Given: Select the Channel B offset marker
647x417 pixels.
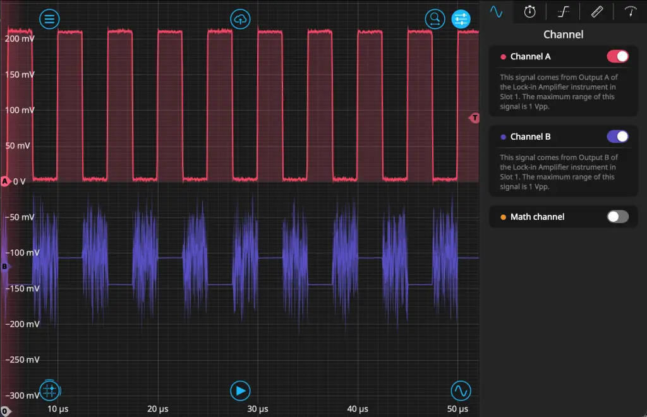Looking at the screenshot, I should pyautogui.click(x=5, y=267).
